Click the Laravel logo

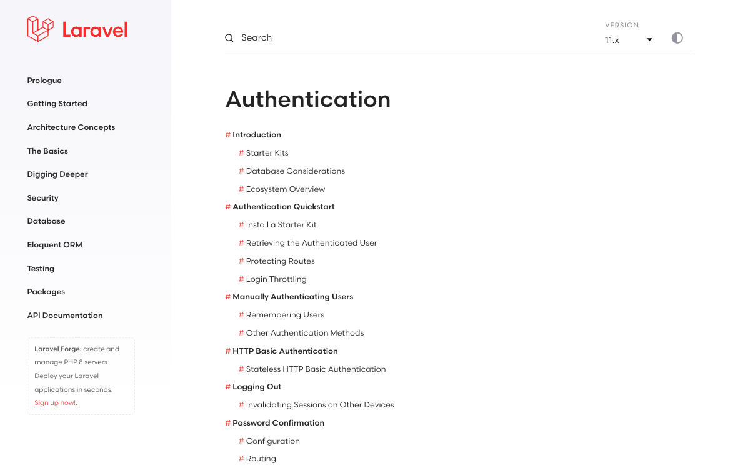[76, 28]
